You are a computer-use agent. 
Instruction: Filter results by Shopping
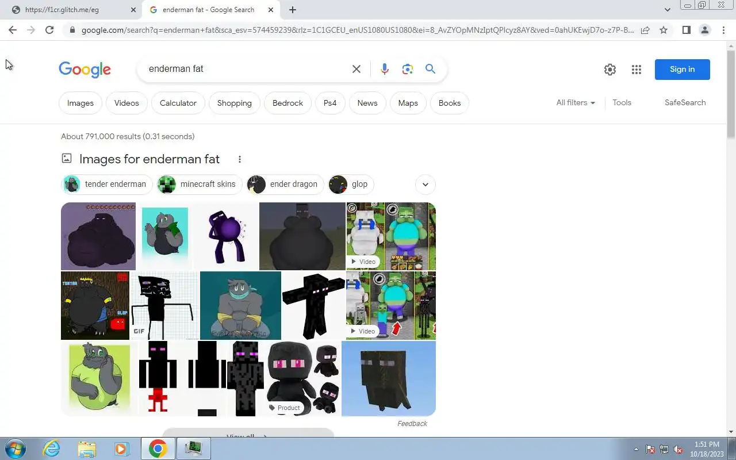(235, 103)
